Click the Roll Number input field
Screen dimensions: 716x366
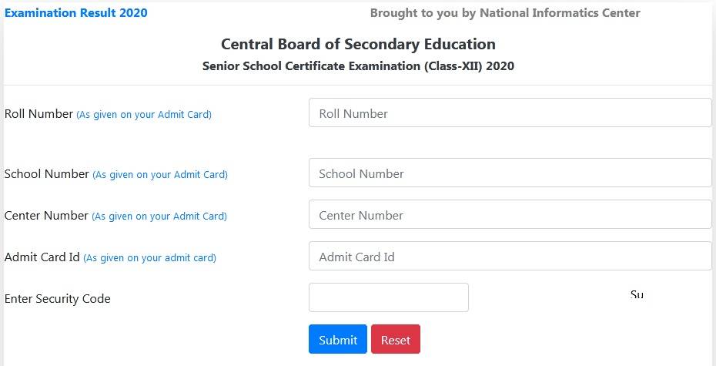pos(510,113)
